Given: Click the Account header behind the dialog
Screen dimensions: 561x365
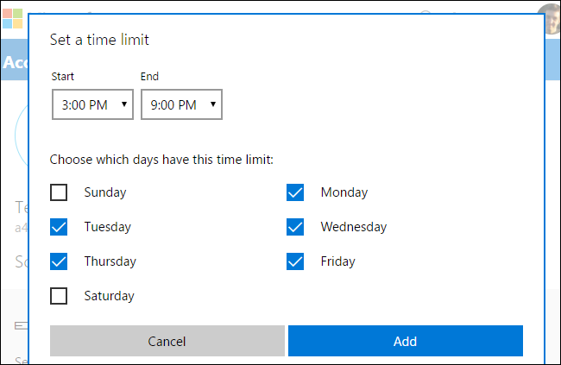Looking at the screenshot, I should [x=12, y=62].
